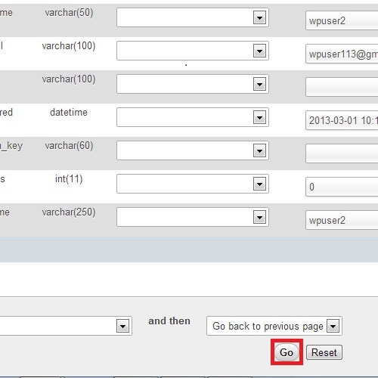The height and width of the screenshot is (378, 378).
Task: Open function dropdown for datetime row
Action: pyautogui.click(x=193, y=117)
